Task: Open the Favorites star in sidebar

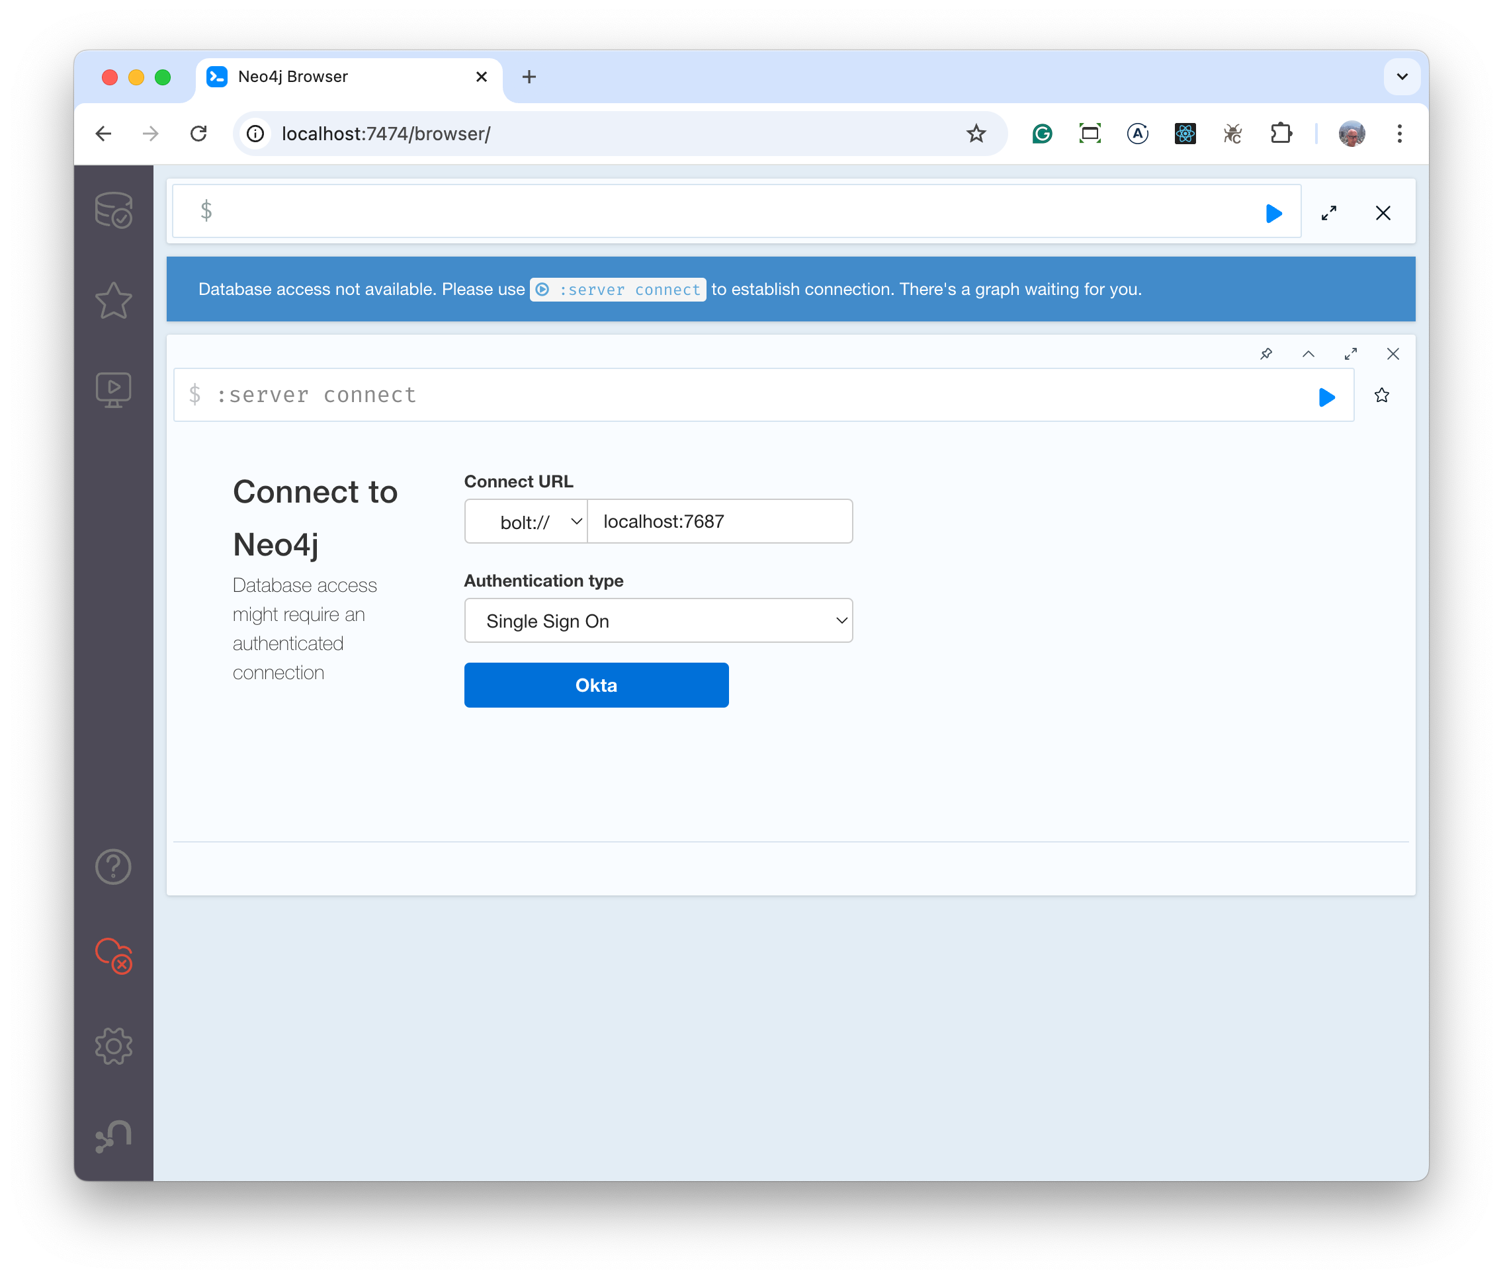Action: [x=114, y=300]
